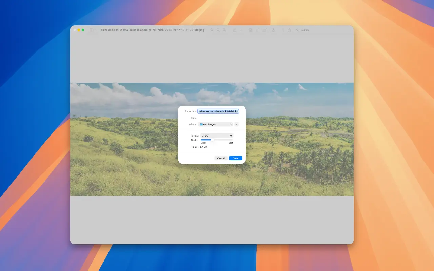
Task: Show the image inspector info icon
Action: pyautogui.click(x=283, y=30)
